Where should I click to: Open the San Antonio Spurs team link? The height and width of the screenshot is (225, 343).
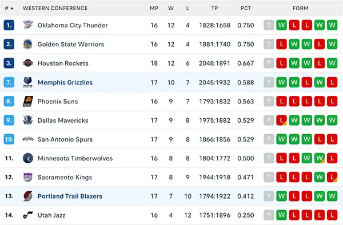[x=65, y=139]
